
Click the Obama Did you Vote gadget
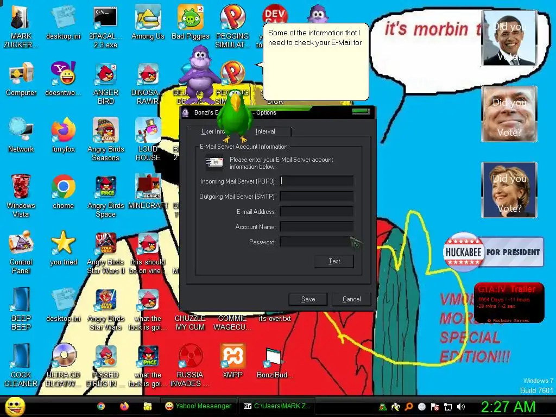tap(509, 38)
